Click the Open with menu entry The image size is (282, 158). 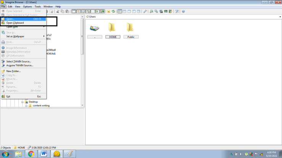click(23, 27)
